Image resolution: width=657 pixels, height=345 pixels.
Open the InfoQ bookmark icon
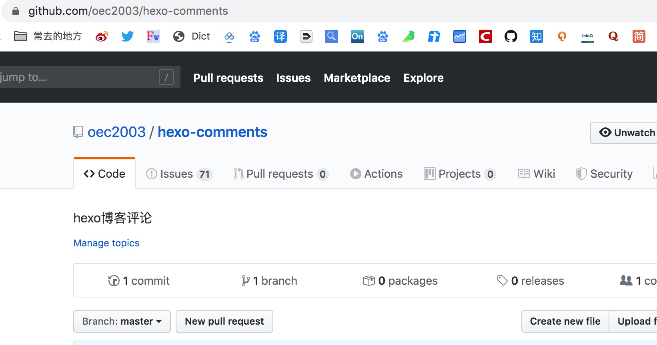point(588,37)
